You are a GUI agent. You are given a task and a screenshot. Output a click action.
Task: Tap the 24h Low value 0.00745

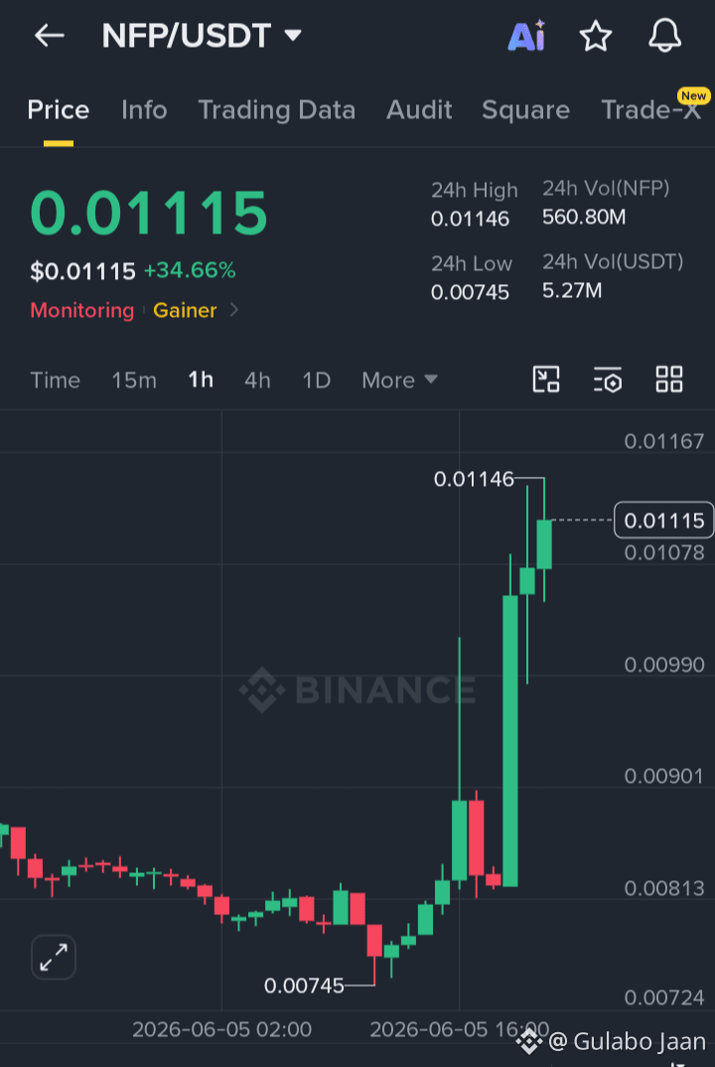tap(470, 292)
